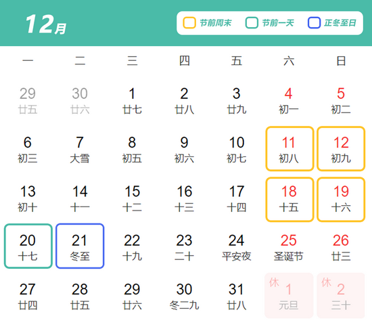Select December 4 初一 date

coord(289,100)
